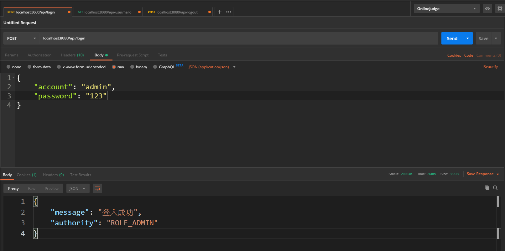Viewport: 505px width, 251px height.
Task: Fold the JSON request body at line 1
Action: (13, 78)
